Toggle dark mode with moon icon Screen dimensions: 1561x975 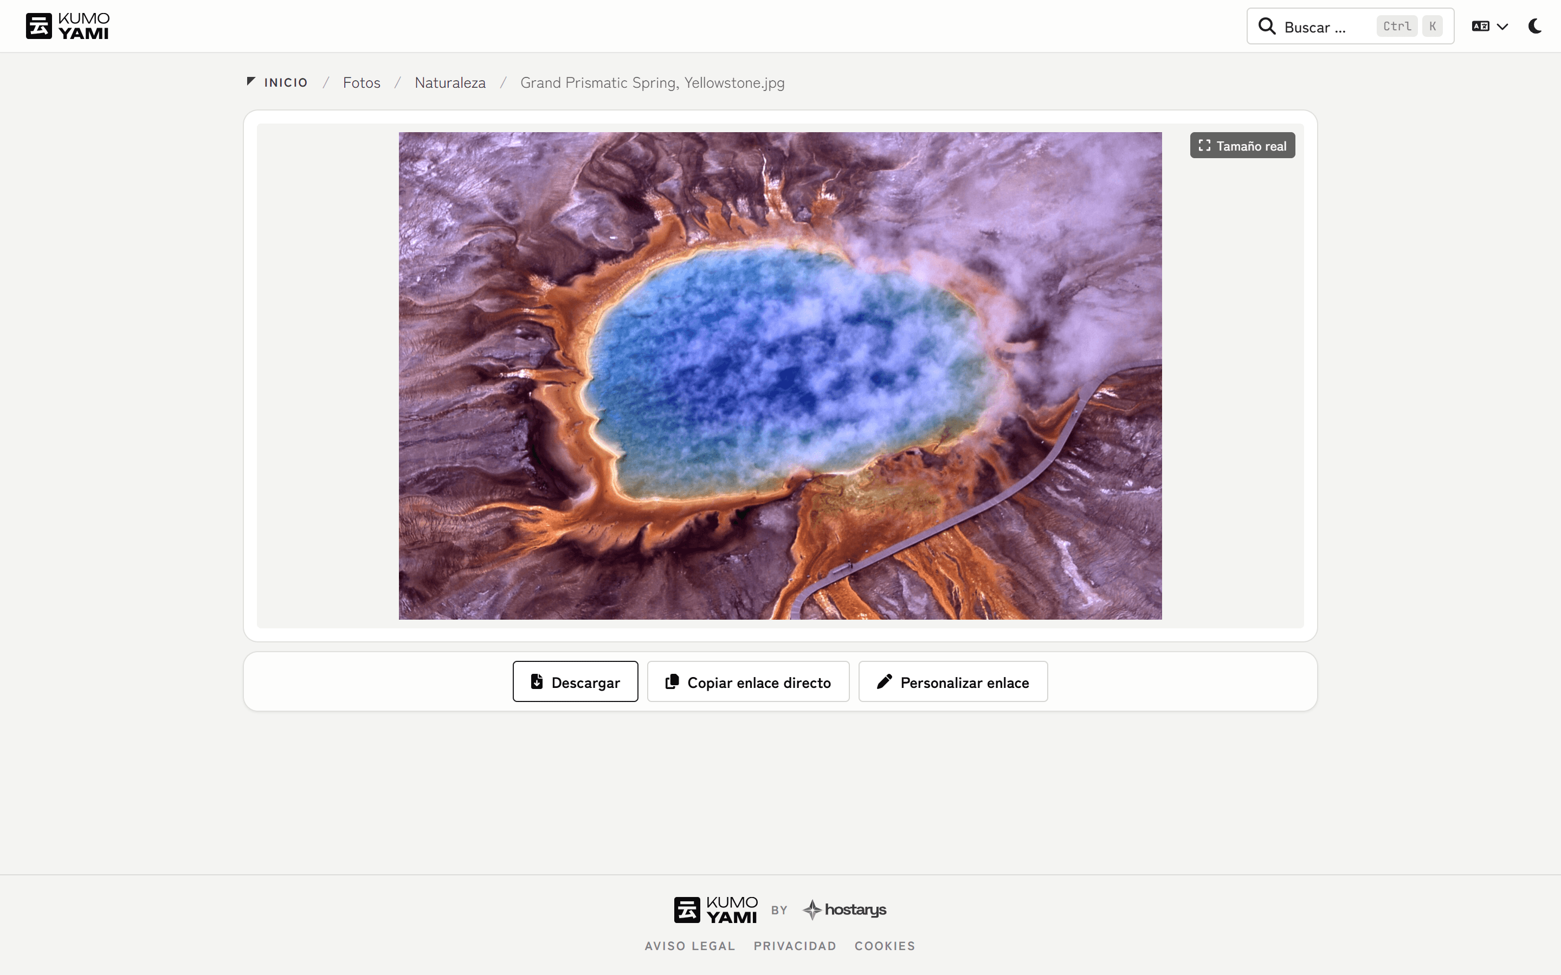[x=1534, y=27]
